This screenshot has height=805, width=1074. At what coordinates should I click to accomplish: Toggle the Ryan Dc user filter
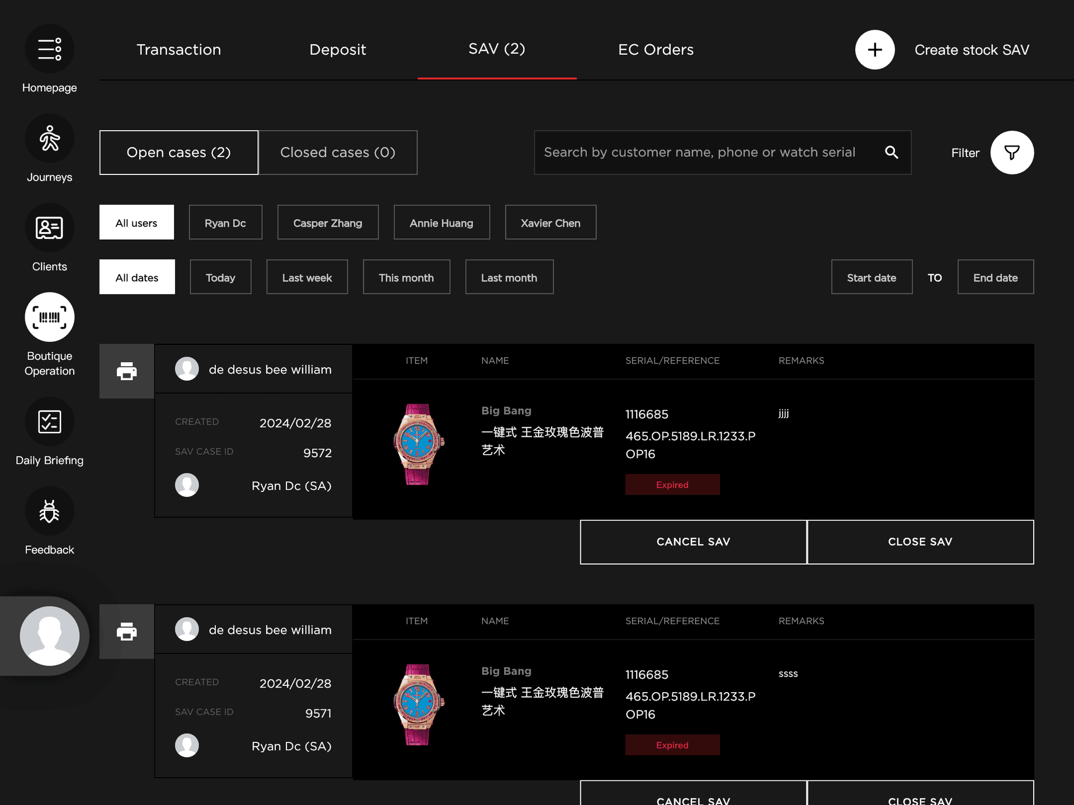(225, 222)
